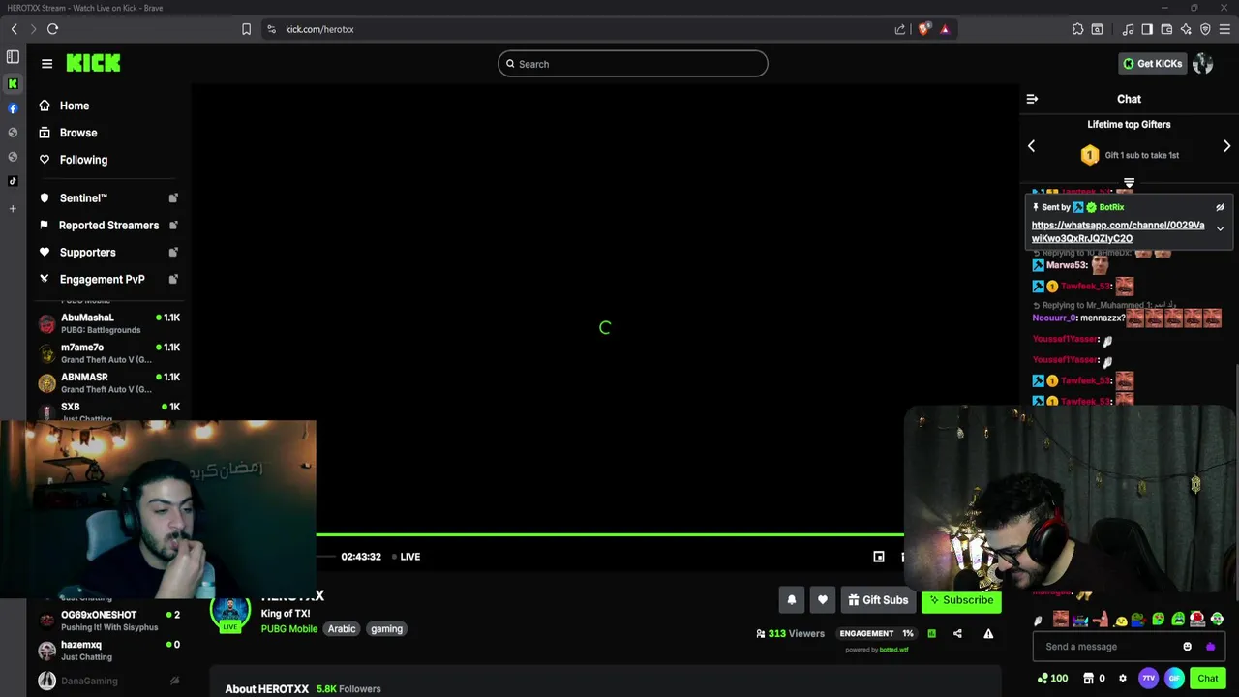
Task: Open Brave Leo AI icon
Action: [x=1186, y=29]
